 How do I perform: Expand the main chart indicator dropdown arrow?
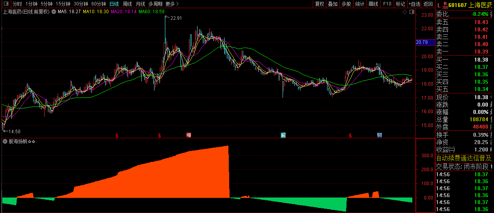53,12
